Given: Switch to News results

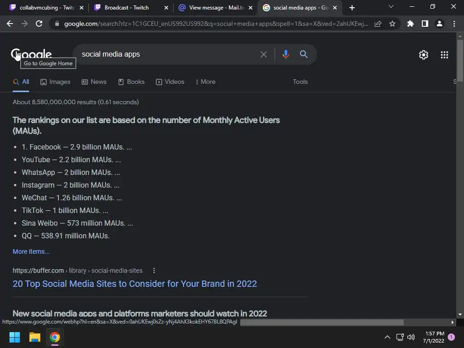Looking at the screenshot, I should [x=94, y=82].
